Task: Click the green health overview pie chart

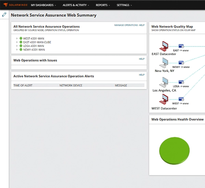Action: [x=174, y=151]
